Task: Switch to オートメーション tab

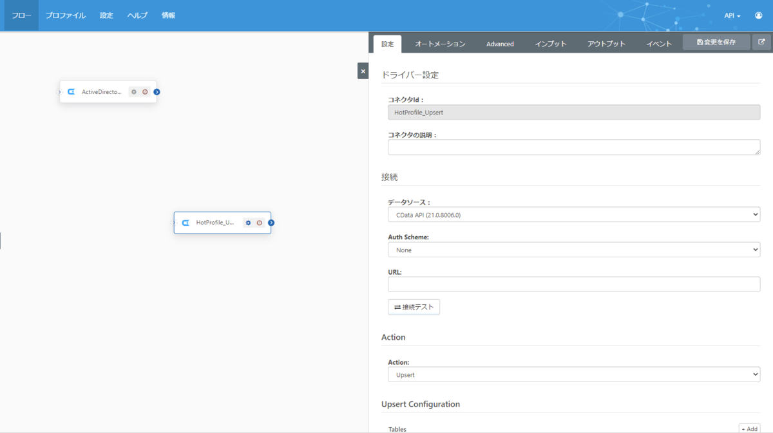Action: pos(440,44)
